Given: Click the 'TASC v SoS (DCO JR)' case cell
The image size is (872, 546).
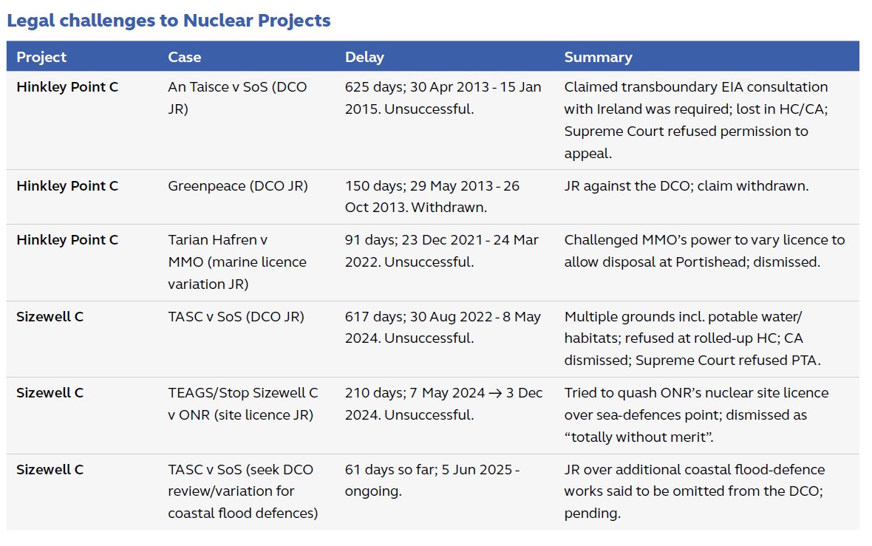Looking at the screenshot, I should point(236,317).
